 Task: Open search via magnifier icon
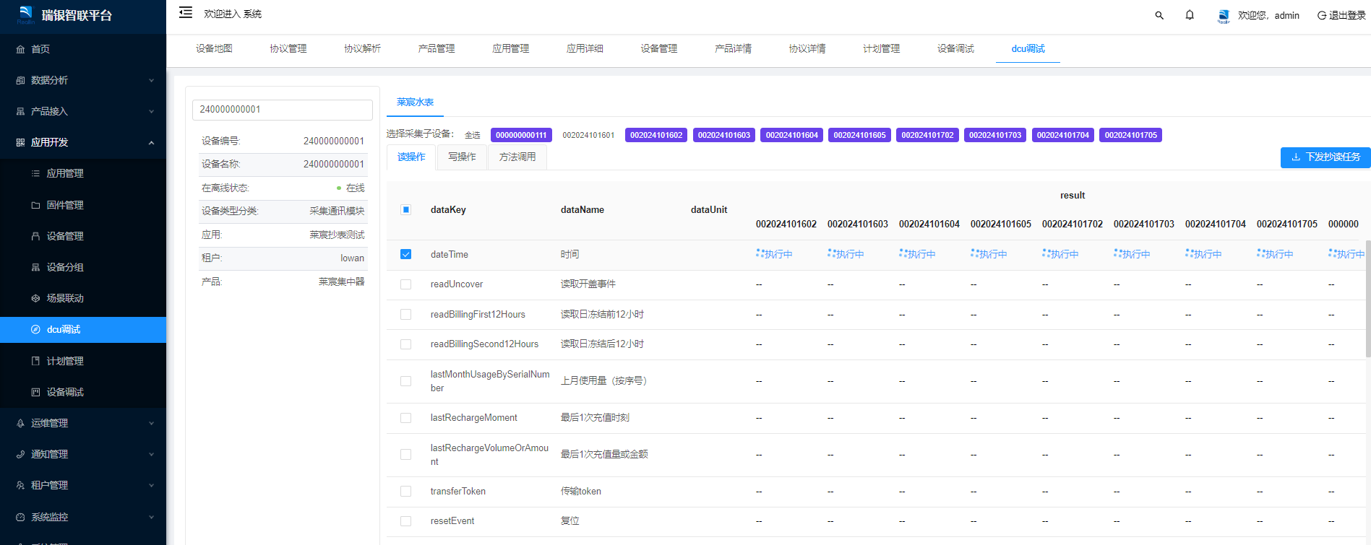(1159, 15)
